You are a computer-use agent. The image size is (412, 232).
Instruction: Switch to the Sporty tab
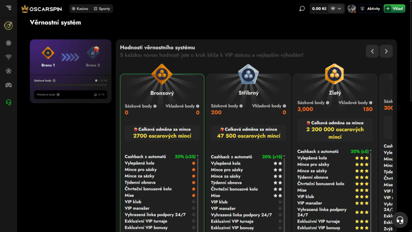click(x=101, y=9)
